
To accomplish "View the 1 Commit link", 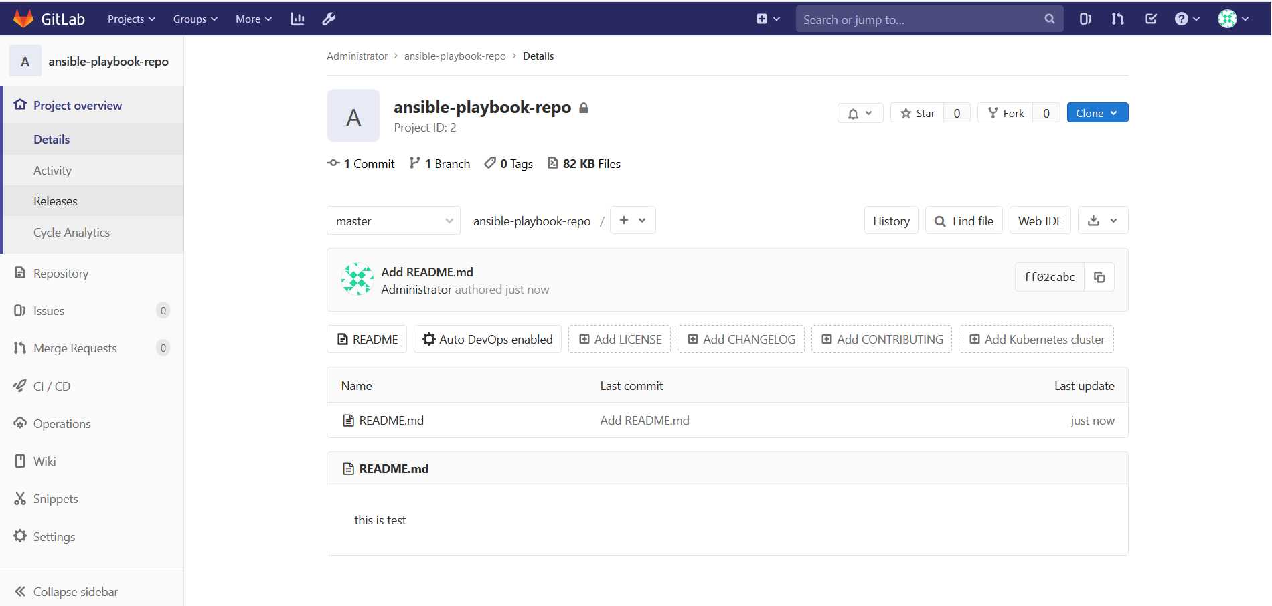I will click(x=361, y=163).
